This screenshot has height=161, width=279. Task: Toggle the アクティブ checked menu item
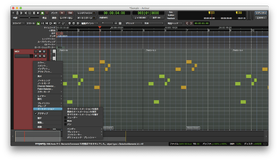tap(48, 113)
